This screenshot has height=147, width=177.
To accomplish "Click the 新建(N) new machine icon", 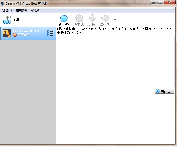I will point(64,18).
